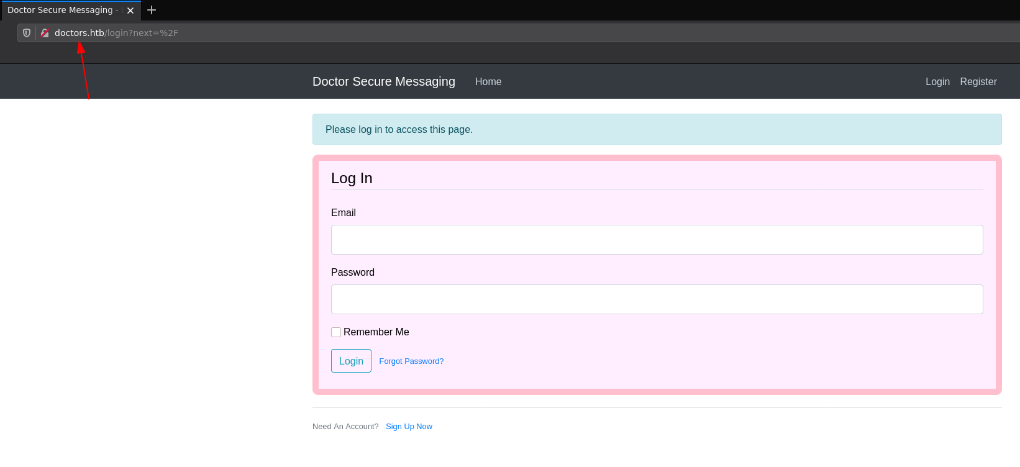1020x467 pixels.
Task: Click the Password field label
Action: (352, 273)
